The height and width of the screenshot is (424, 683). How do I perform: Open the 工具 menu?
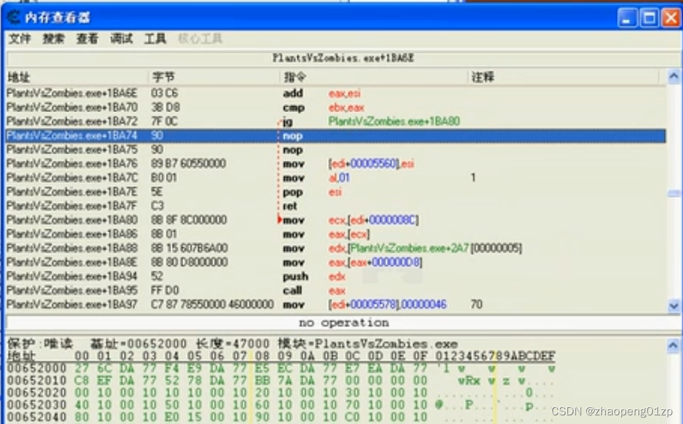(155, 39)
